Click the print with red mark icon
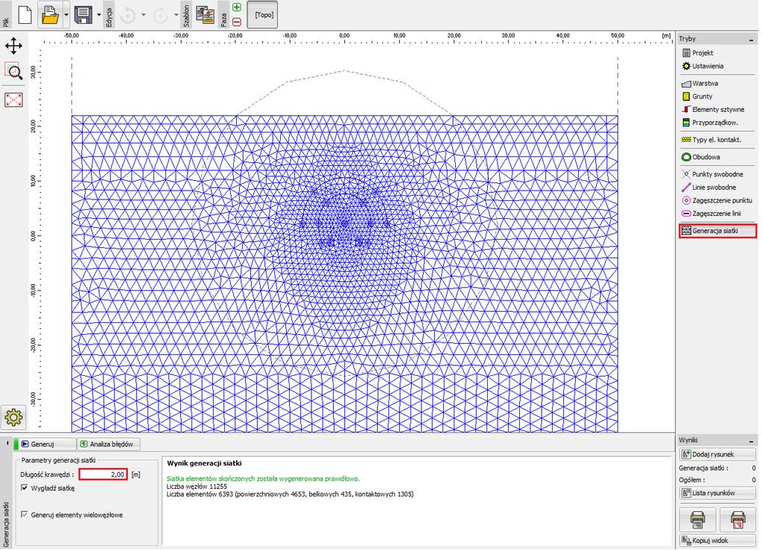 [x=737, y=520]
